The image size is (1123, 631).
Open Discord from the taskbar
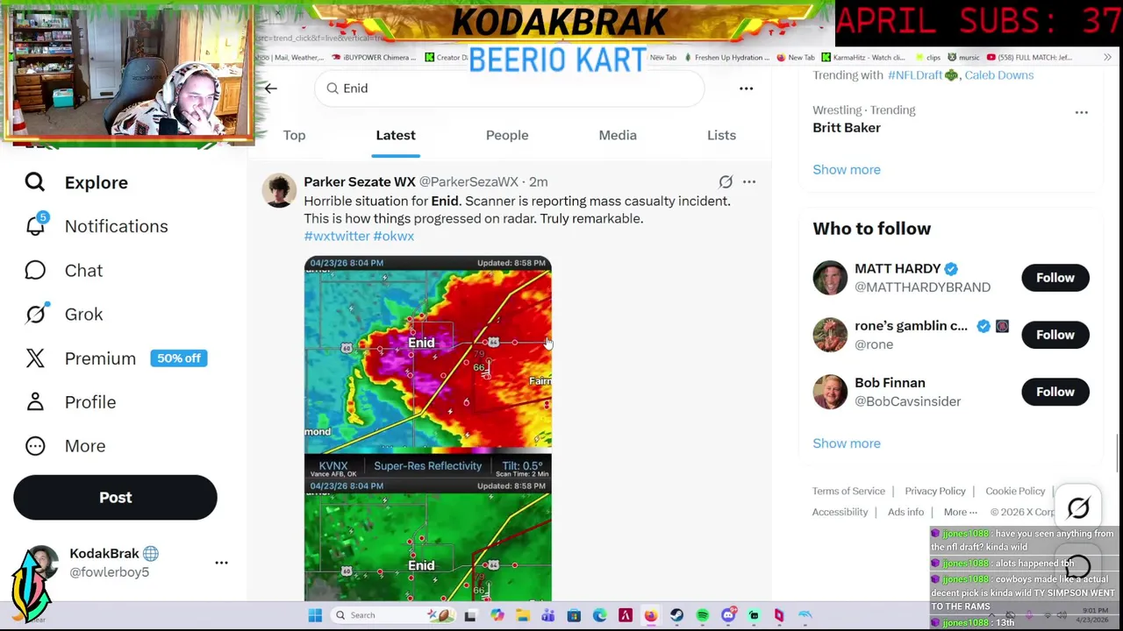pyautogui.click(x=728, y=615)
